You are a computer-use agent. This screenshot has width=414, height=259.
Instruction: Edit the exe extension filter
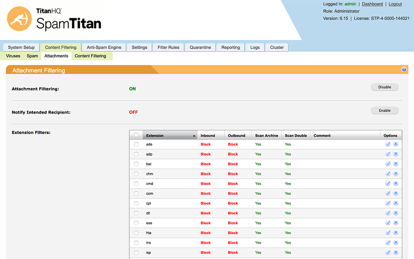(388, 223)
